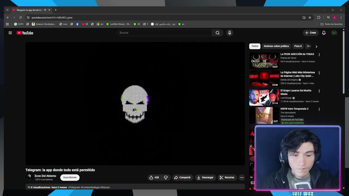Image resolution: width=349 pixels, height=196 pixels.
Task: Open the apps grid in bookmarks bar
Action: pos(7,24)
